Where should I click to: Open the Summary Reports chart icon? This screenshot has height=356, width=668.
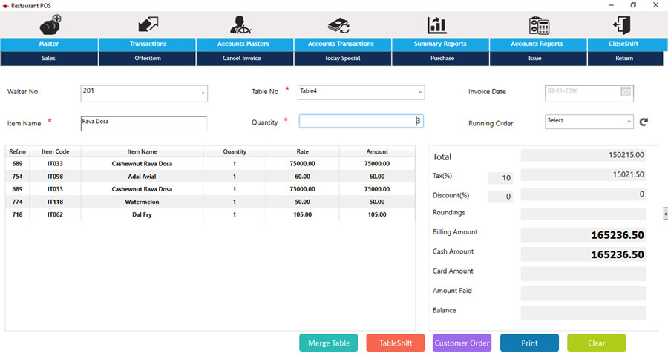pyautogui.click(x=436, y=24)
